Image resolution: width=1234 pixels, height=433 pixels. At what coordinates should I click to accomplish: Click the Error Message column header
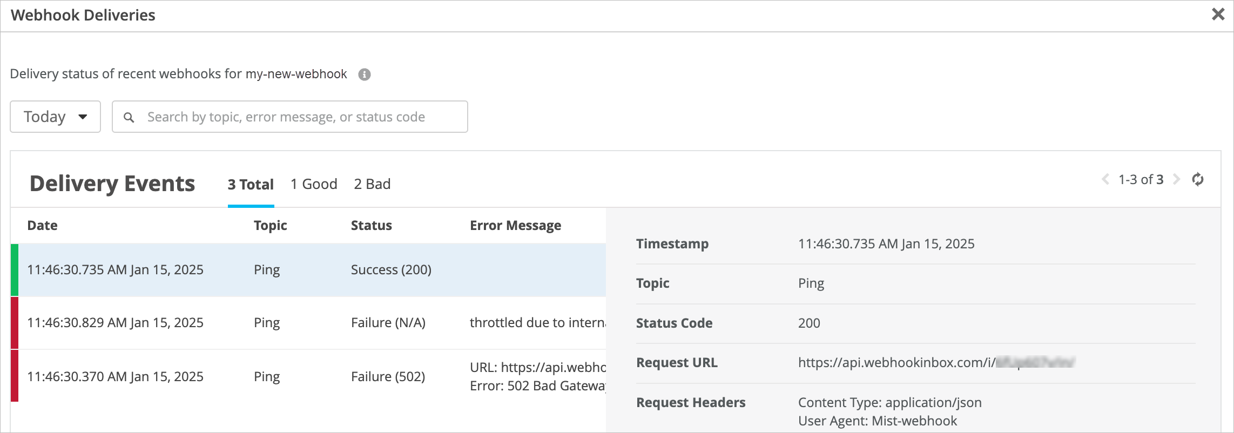coord(515,226)
